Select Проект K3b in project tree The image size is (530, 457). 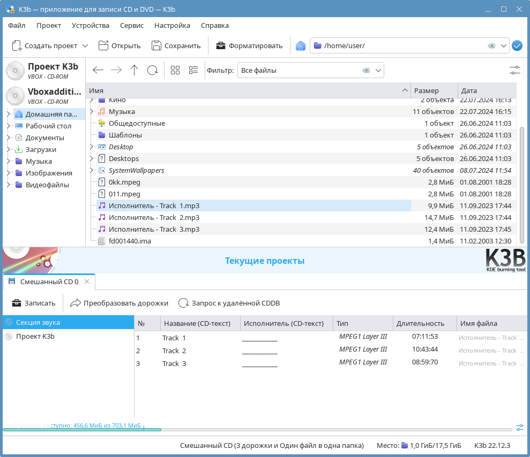tap(35, 336)
